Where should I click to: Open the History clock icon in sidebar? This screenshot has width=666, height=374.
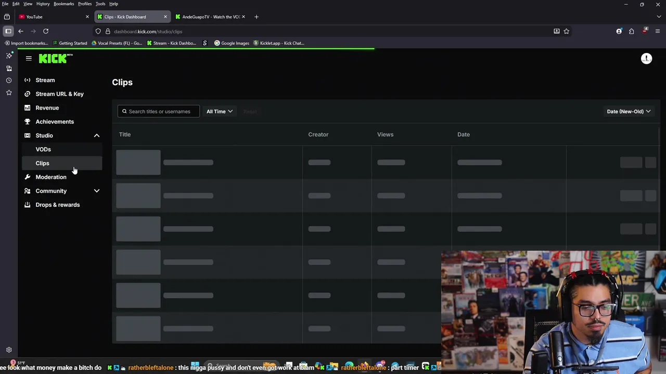[9, 81]
